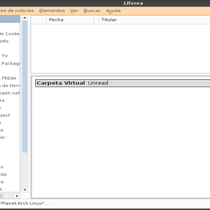Open the Ayuda menu
Screen dimensions: 210x210
click(x=113, y=11)
